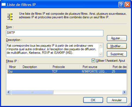Click the description scroll down arrow
This screenshot has width=132, height=107.
pyautogui.click(x=100, y=54)
